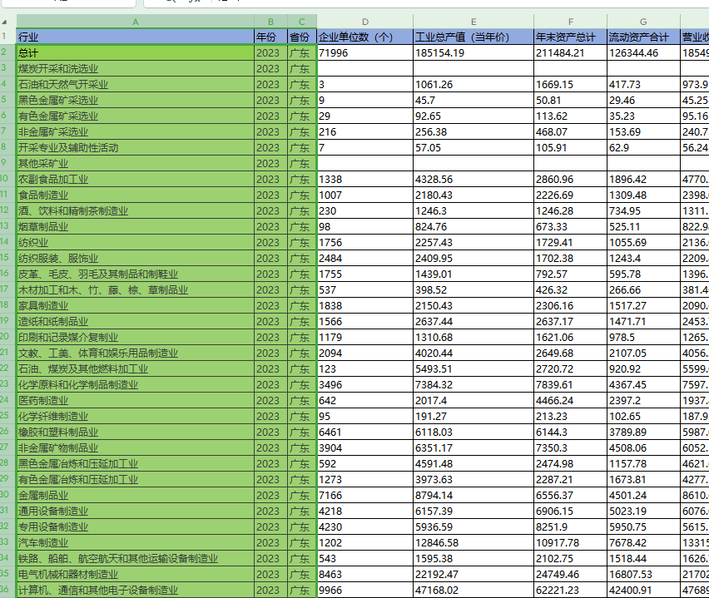The image size is (709, 598).
Task: Select column F header
Action: [571, 22]
